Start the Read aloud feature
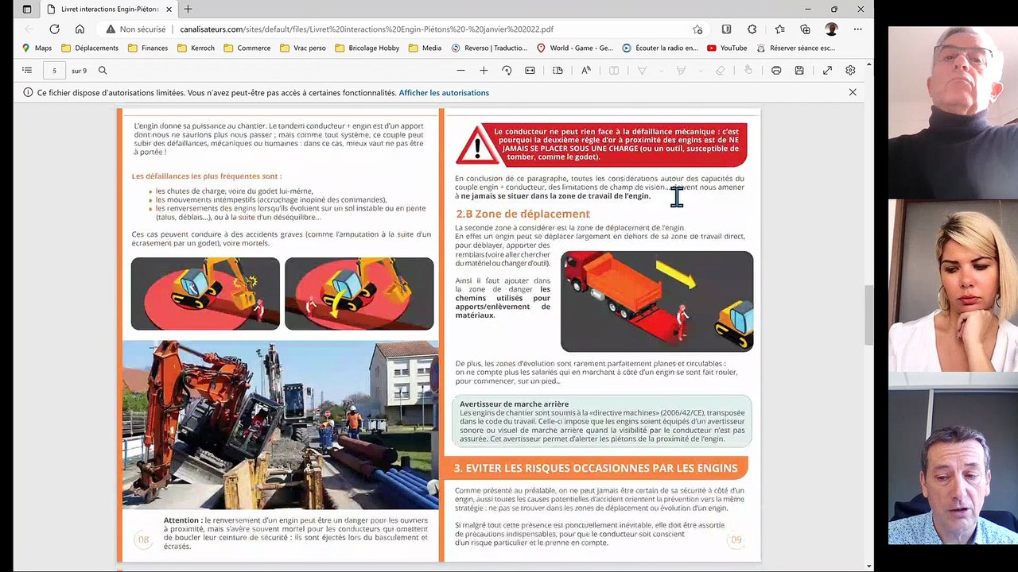1018x572 pixels. (x=586, y=71)
